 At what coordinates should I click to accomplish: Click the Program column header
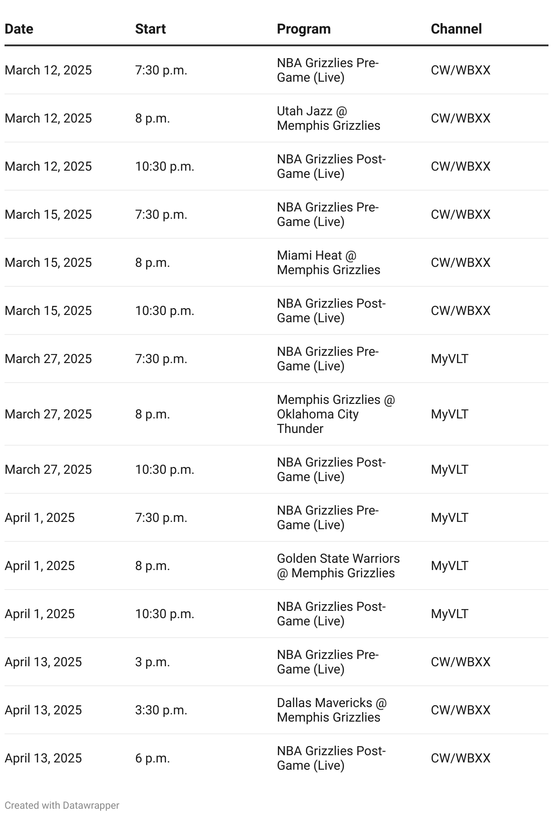click(304, 29)
